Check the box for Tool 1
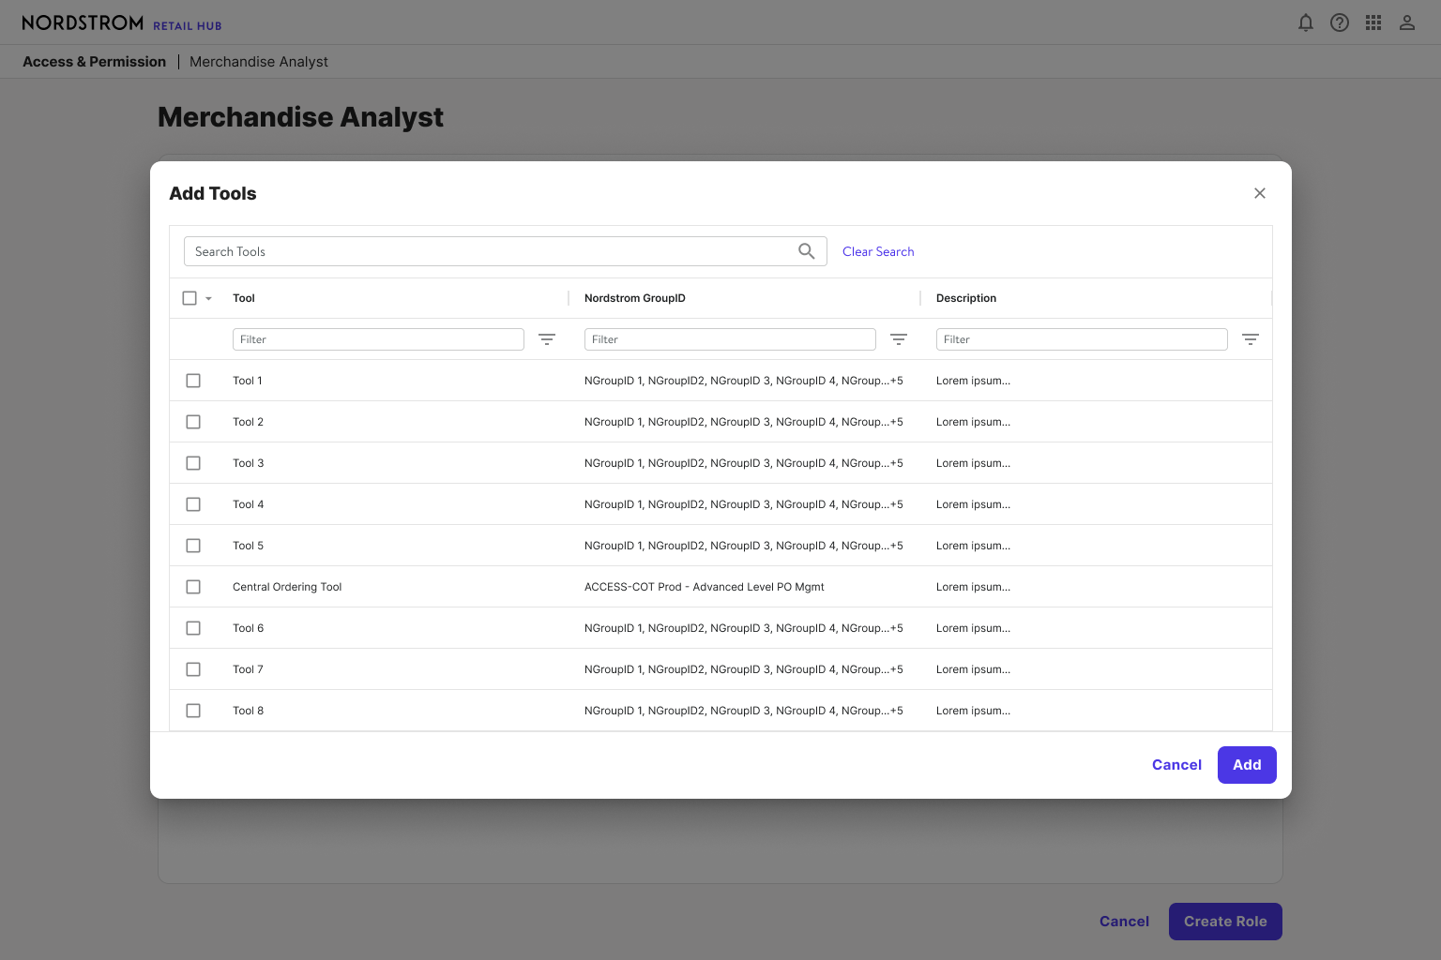The width and height of the screenshot is (1441, 960). tap(193, 381)
